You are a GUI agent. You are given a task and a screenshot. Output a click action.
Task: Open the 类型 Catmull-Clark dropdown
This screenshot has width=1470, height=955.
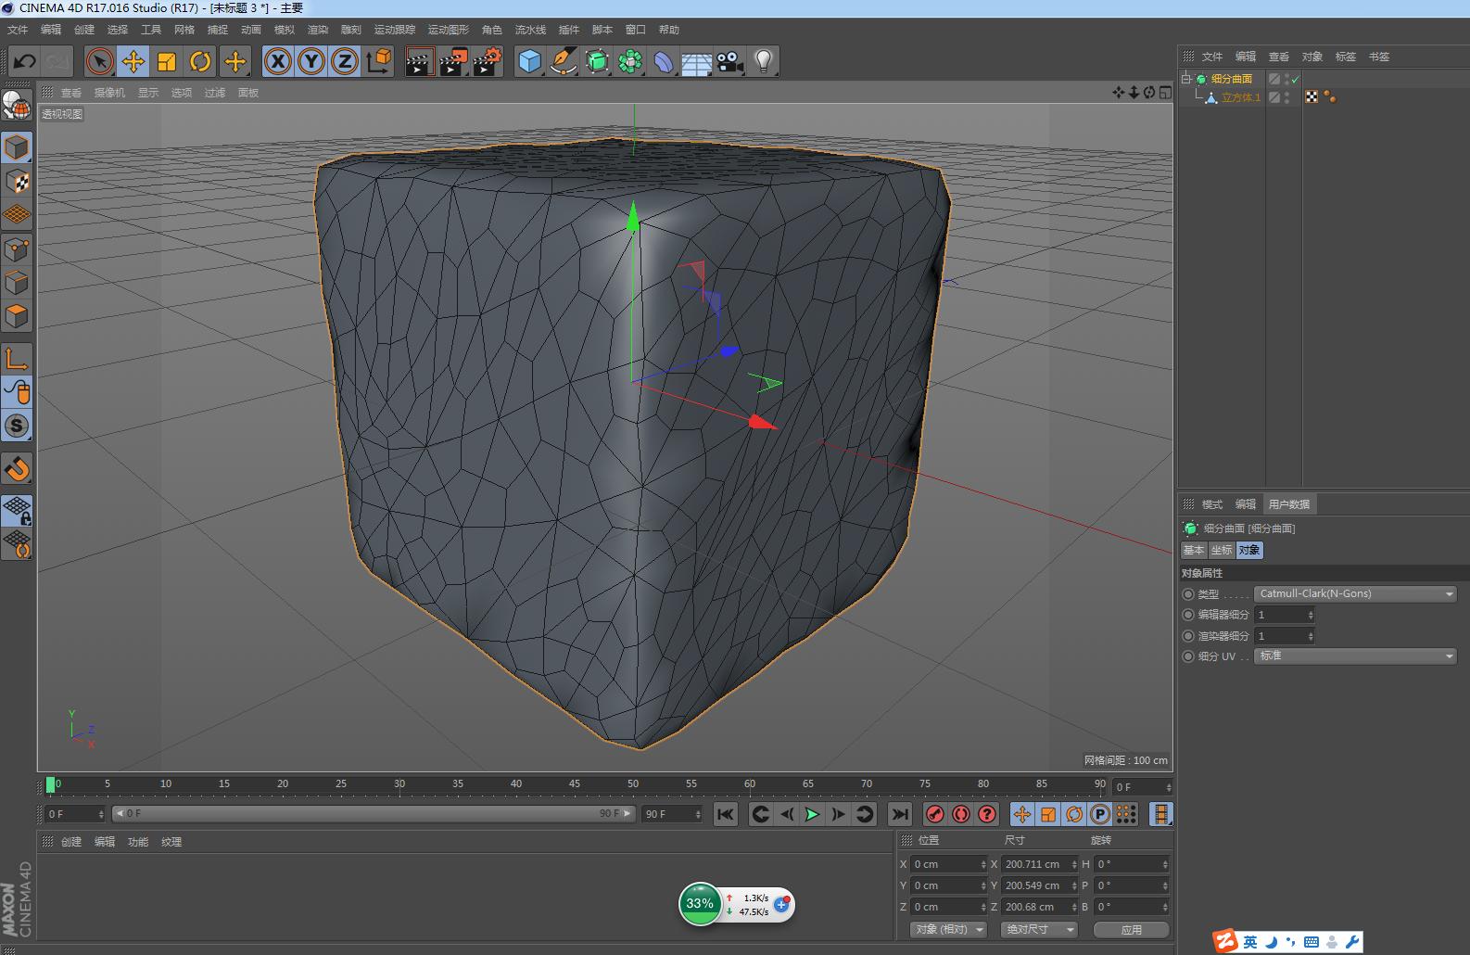(x=1354, y=594)
